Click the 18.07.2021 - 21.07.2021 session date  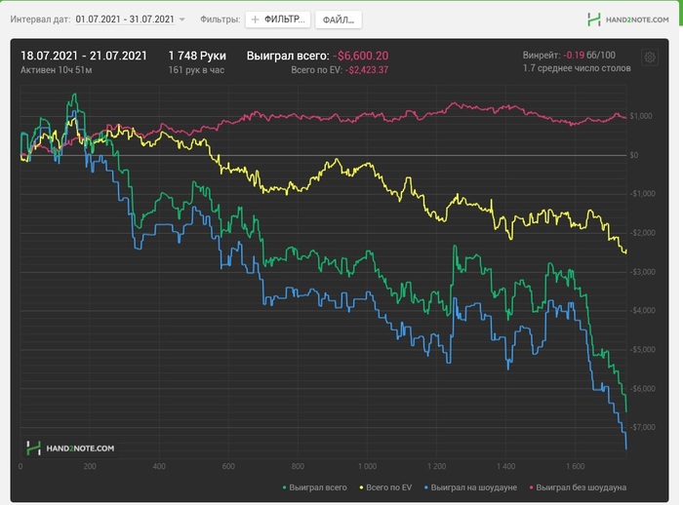[84, 56]
